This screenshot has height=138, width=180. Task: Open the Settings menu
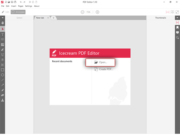29,6
